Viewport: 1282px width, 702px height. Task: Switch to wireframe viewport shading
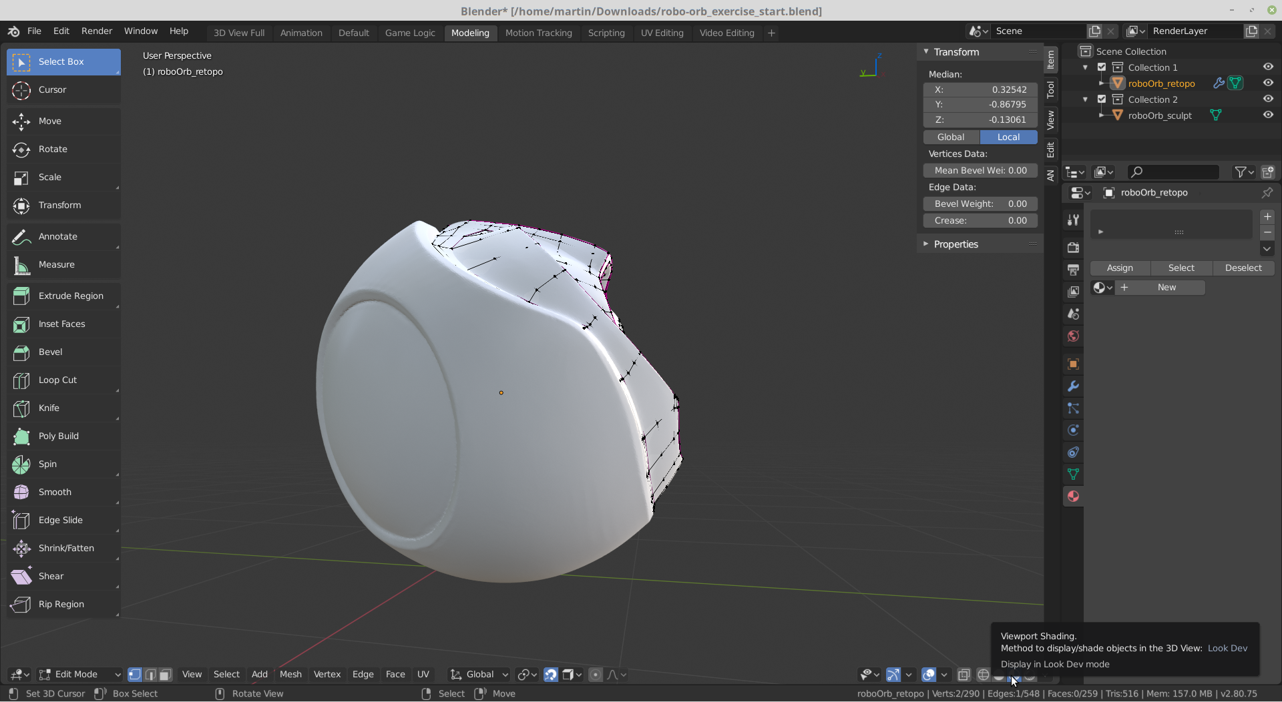[x=983, y=675]
